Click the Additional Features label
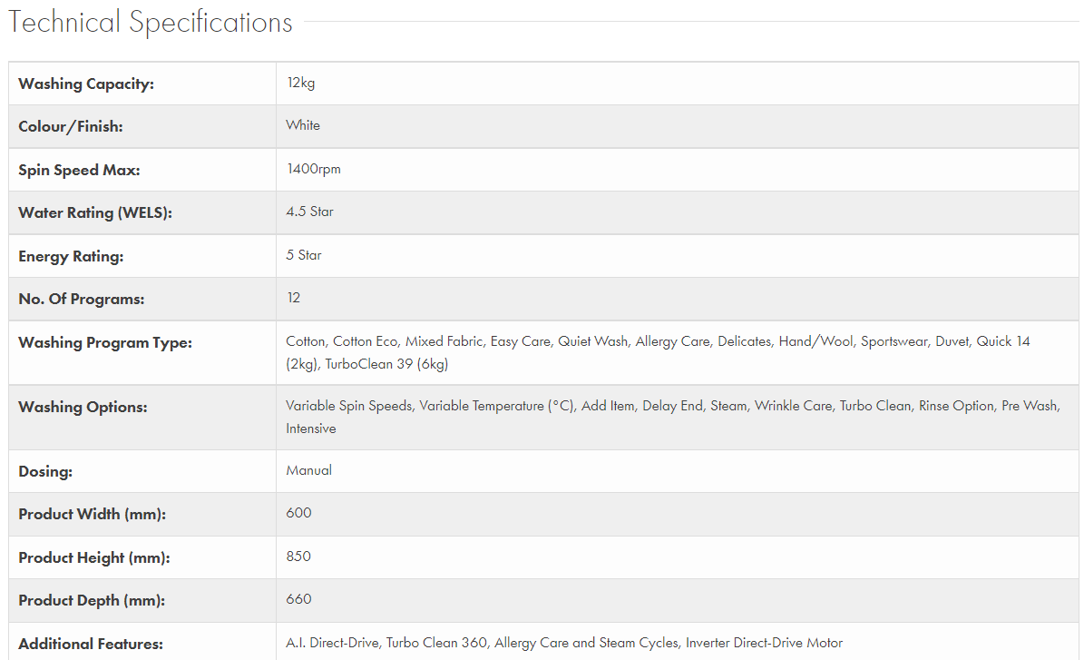1084x660 pixels. [x=91, y=644]
